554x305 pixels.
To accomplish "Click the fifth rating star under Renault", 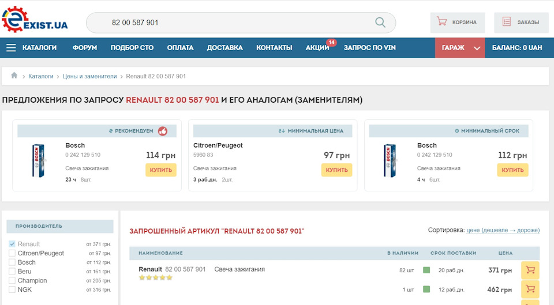I will pos(169,277).
